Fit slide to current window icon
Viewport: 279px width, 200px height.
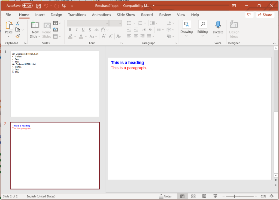pyautogui.click(x=271, y=196)
